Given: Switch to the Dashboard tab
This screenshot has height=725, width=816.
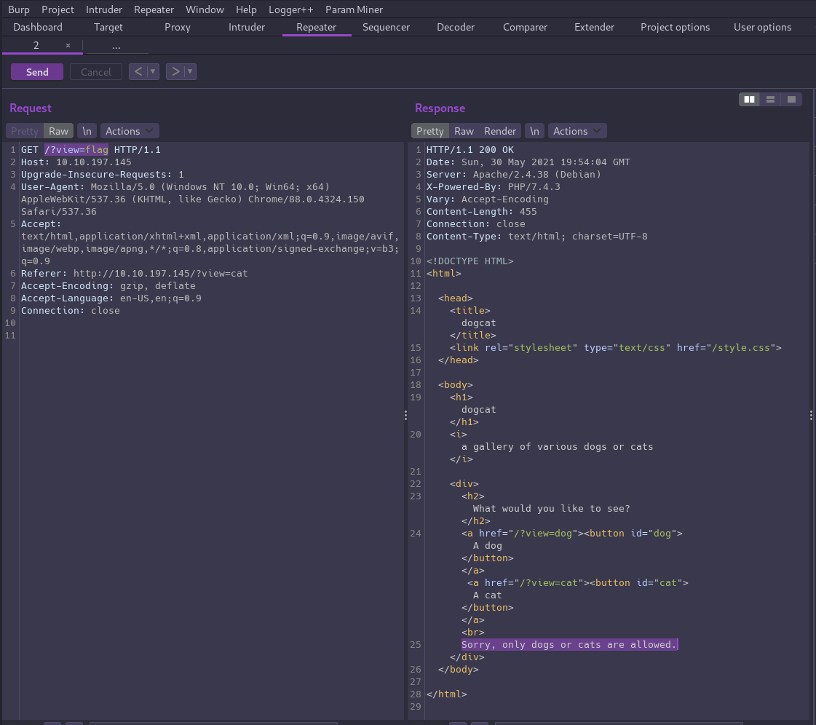Looking at the screenshot, I should click(x=37, y=27).
